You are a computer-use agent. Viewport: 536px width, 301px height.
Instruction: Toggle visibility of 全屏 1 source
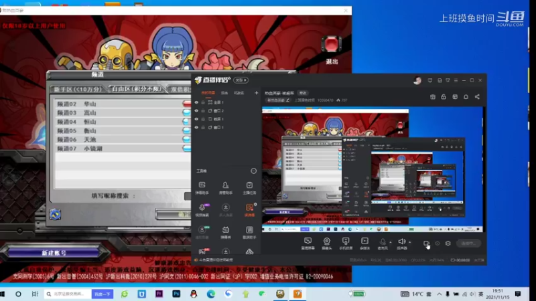[x=196, y=102]
